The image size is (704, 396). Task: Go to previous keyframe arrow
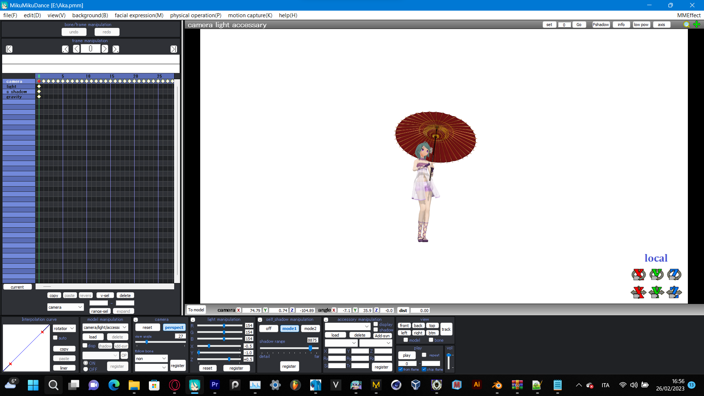65,49
